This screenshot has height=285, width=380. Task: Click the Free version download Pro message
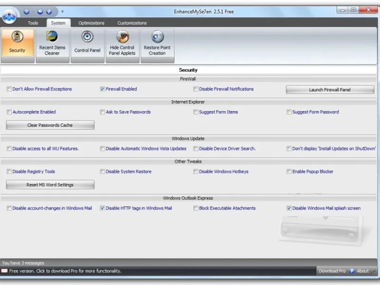[65, 271]
